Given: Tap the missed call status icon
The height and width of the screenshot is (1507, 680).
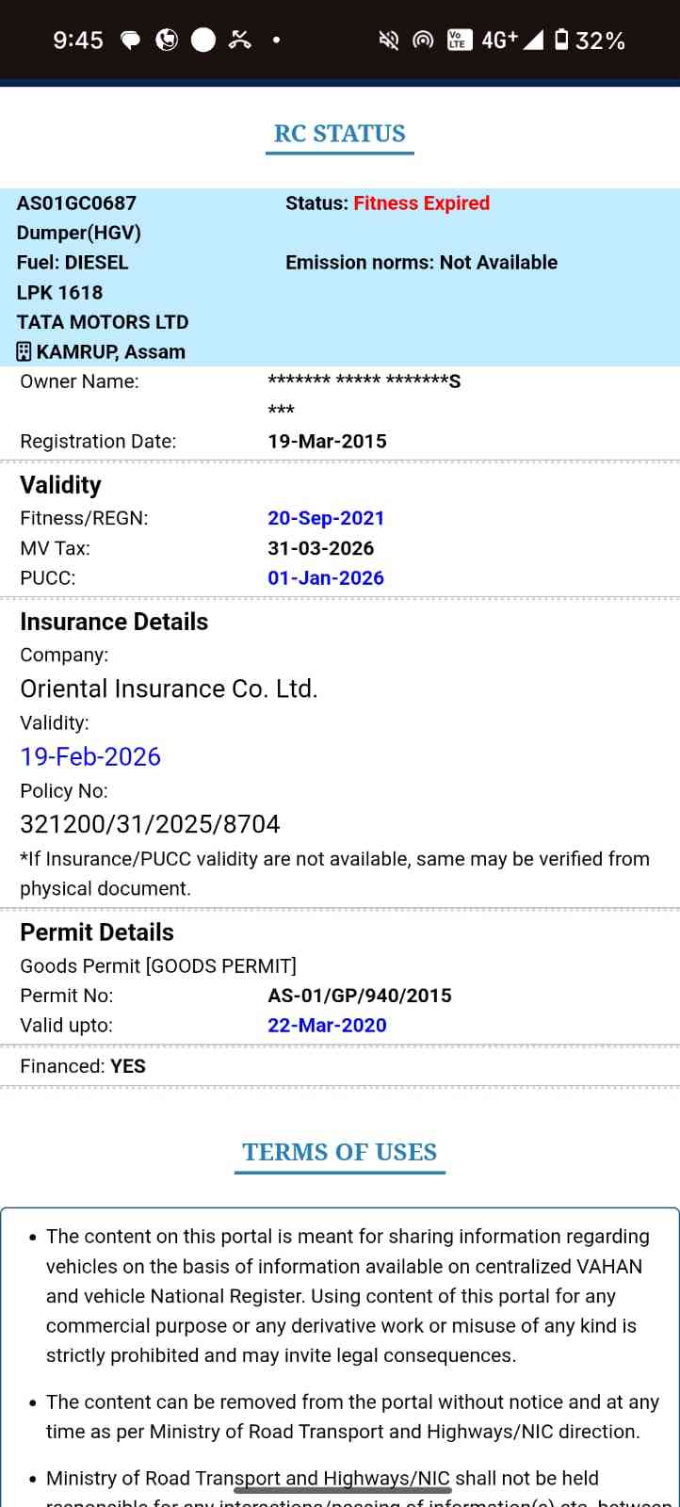Looking at the screenshot, I should (x=240, y=40).
